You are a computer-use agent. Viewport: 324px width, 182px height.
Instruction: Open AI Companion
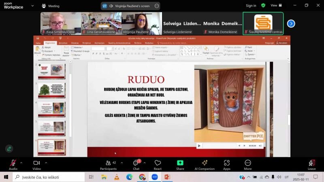[x=204, y=164]
